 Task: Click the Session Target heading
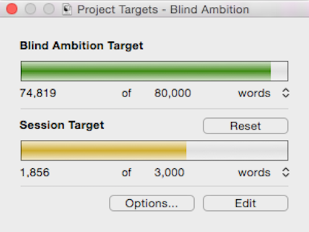pos(62,125)
